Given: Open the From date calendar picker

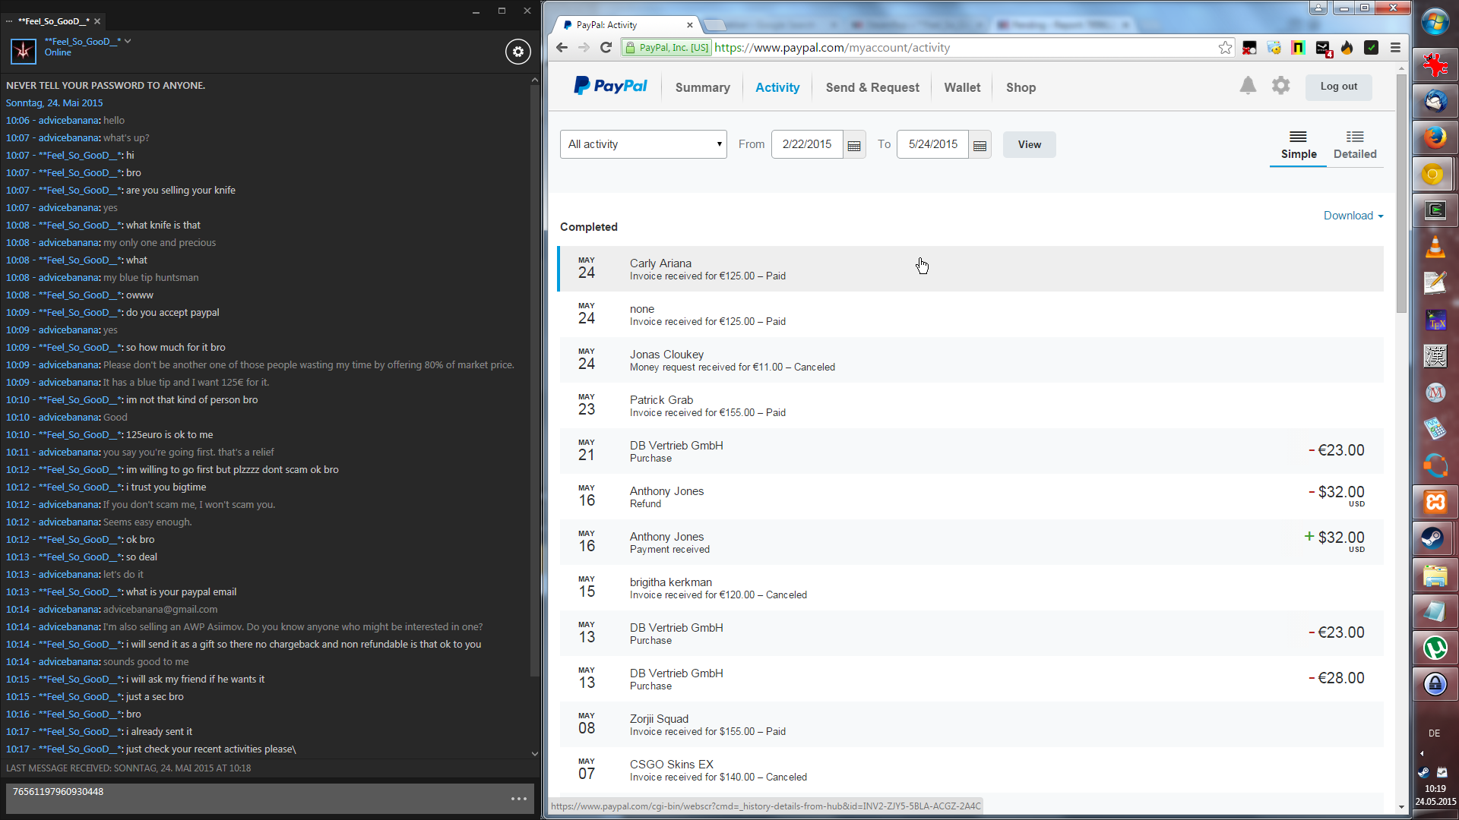Looking at the screenshot, I should tap(854, 145).
